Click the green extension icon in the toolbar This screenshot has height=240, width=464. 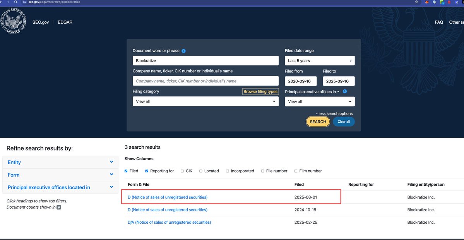pyautogui.click(x=442, y=2)
